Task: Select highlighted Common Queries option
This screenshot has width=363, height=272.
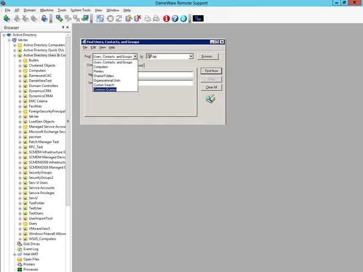Action: (105, 89)
